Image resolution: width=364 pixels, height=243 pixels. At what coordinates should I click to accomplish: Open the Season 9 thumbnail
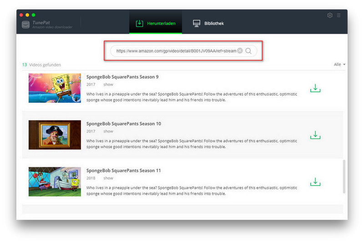point(55,88)
